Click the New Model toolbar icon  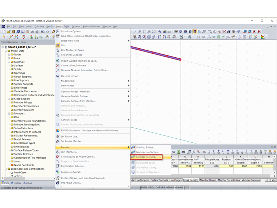4,32
